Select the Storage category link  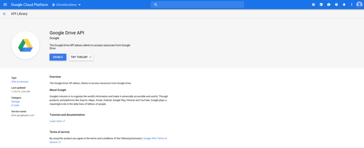click(x=16, y=102)
